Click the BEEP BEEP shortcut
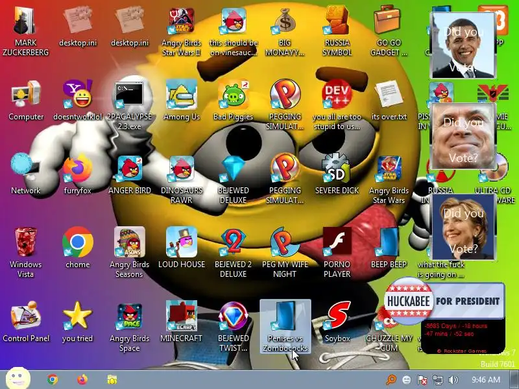Viewport: 519px width, 389px height. tap(389, 248)
